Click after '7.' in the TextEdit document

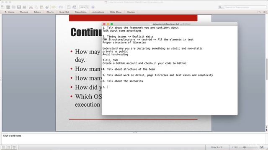point(107,87)
